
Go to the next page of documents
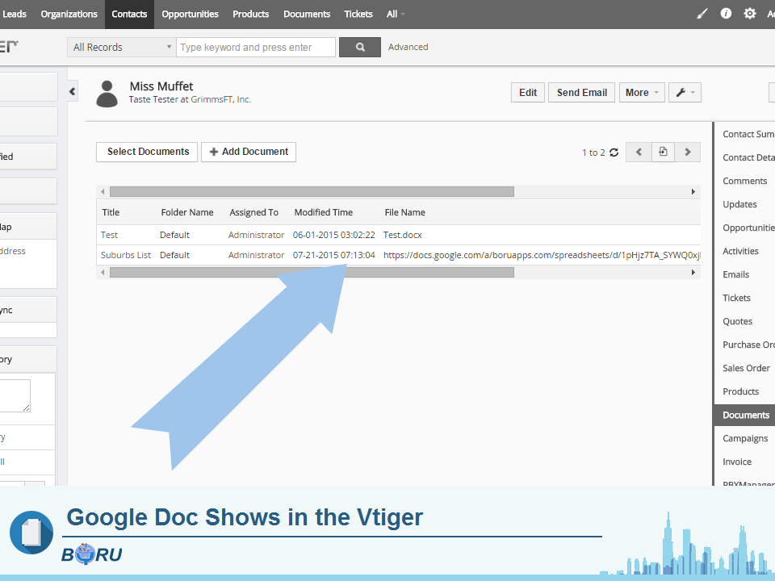pos(687,152)
